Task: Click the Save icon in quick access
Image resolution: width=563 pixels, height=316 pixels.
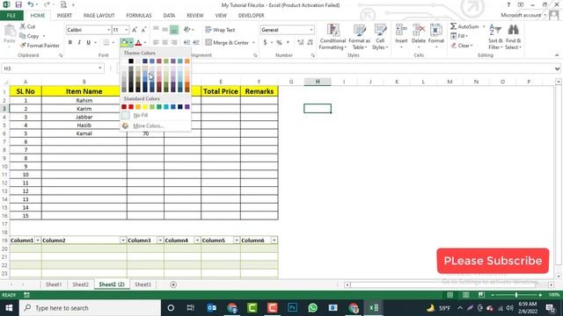Action: click(x=18, y=4)
